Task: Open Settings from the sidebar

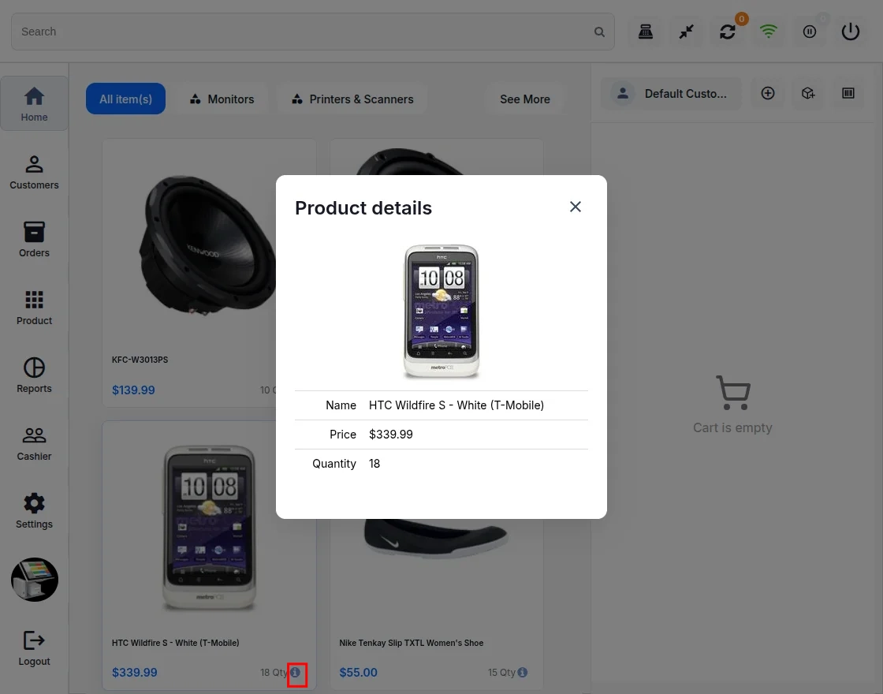Action: point(35,511)
